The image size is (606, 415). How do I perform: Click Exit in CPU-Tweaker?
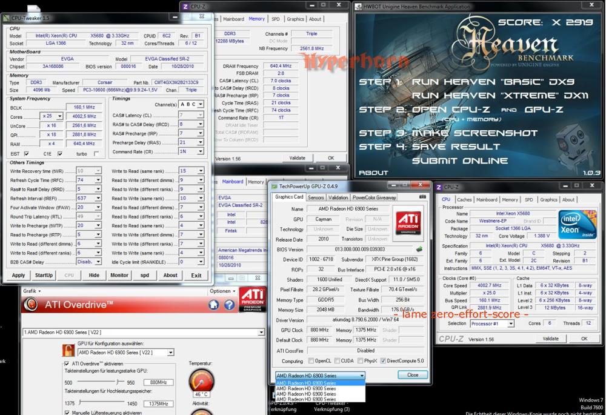(196, 276)
